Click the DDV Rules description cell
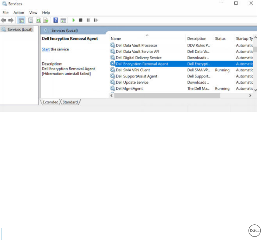 point(198,45)
